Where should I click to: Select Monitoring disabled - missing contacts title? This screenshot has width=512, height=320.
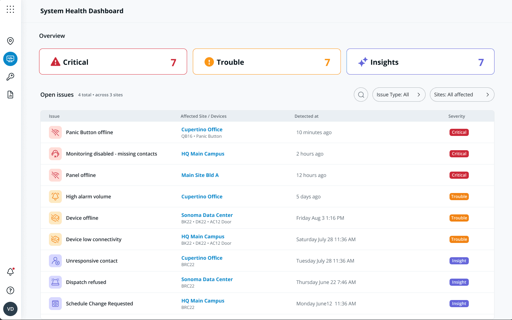pos(111,154)
